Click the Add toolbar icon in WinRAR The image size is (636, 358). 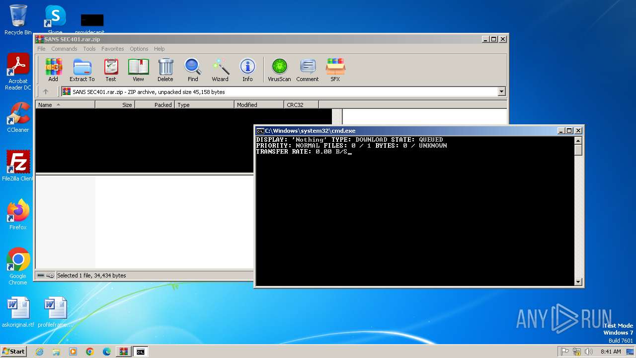point(53,70)
